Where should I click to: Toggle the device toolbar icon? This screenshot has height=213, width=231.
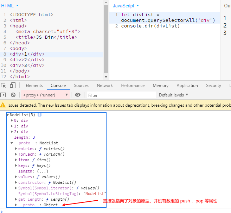(x=13, y=85)
